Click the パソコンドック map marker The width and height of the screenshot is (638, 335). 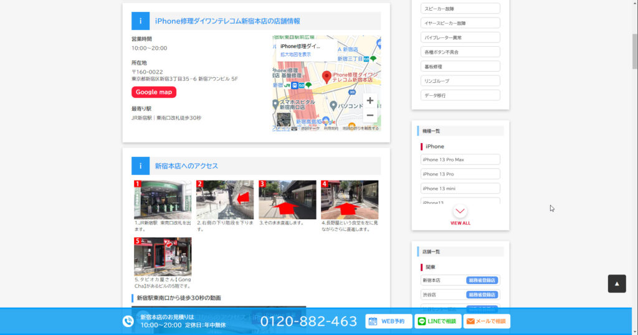tap(333, 106)
